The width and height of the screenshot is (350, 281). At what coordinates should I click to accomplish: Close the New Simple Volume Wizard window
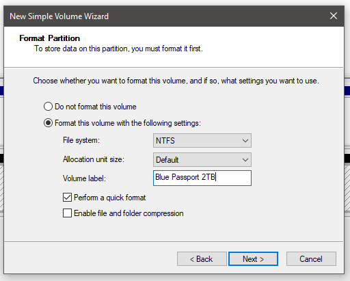(334, 16)
